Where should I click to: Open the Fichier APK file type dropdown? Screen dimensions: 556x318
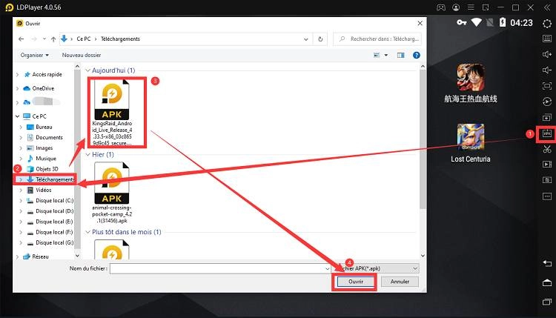click(x=377, y=268)
